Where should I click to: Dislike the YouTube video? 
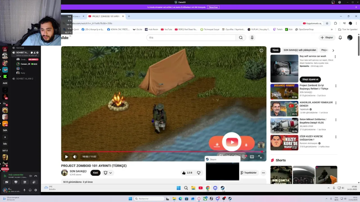(x=199, y=173)
